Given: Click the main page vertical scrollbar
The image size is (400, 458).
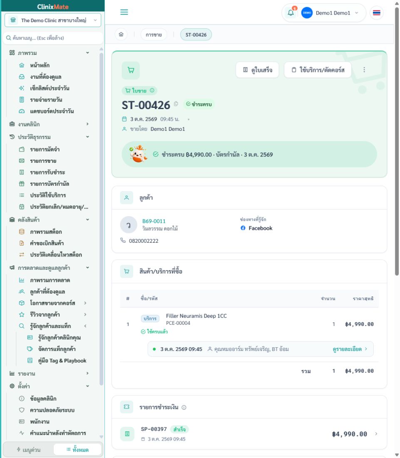Looking at the screenshot, I should pos(397,142).
